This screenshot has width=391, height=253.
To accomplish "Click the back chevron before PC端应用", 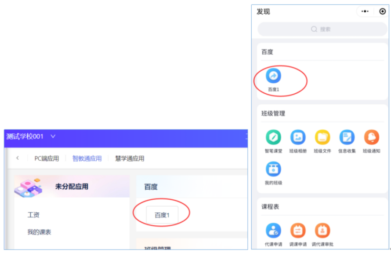I will [18, 158].
